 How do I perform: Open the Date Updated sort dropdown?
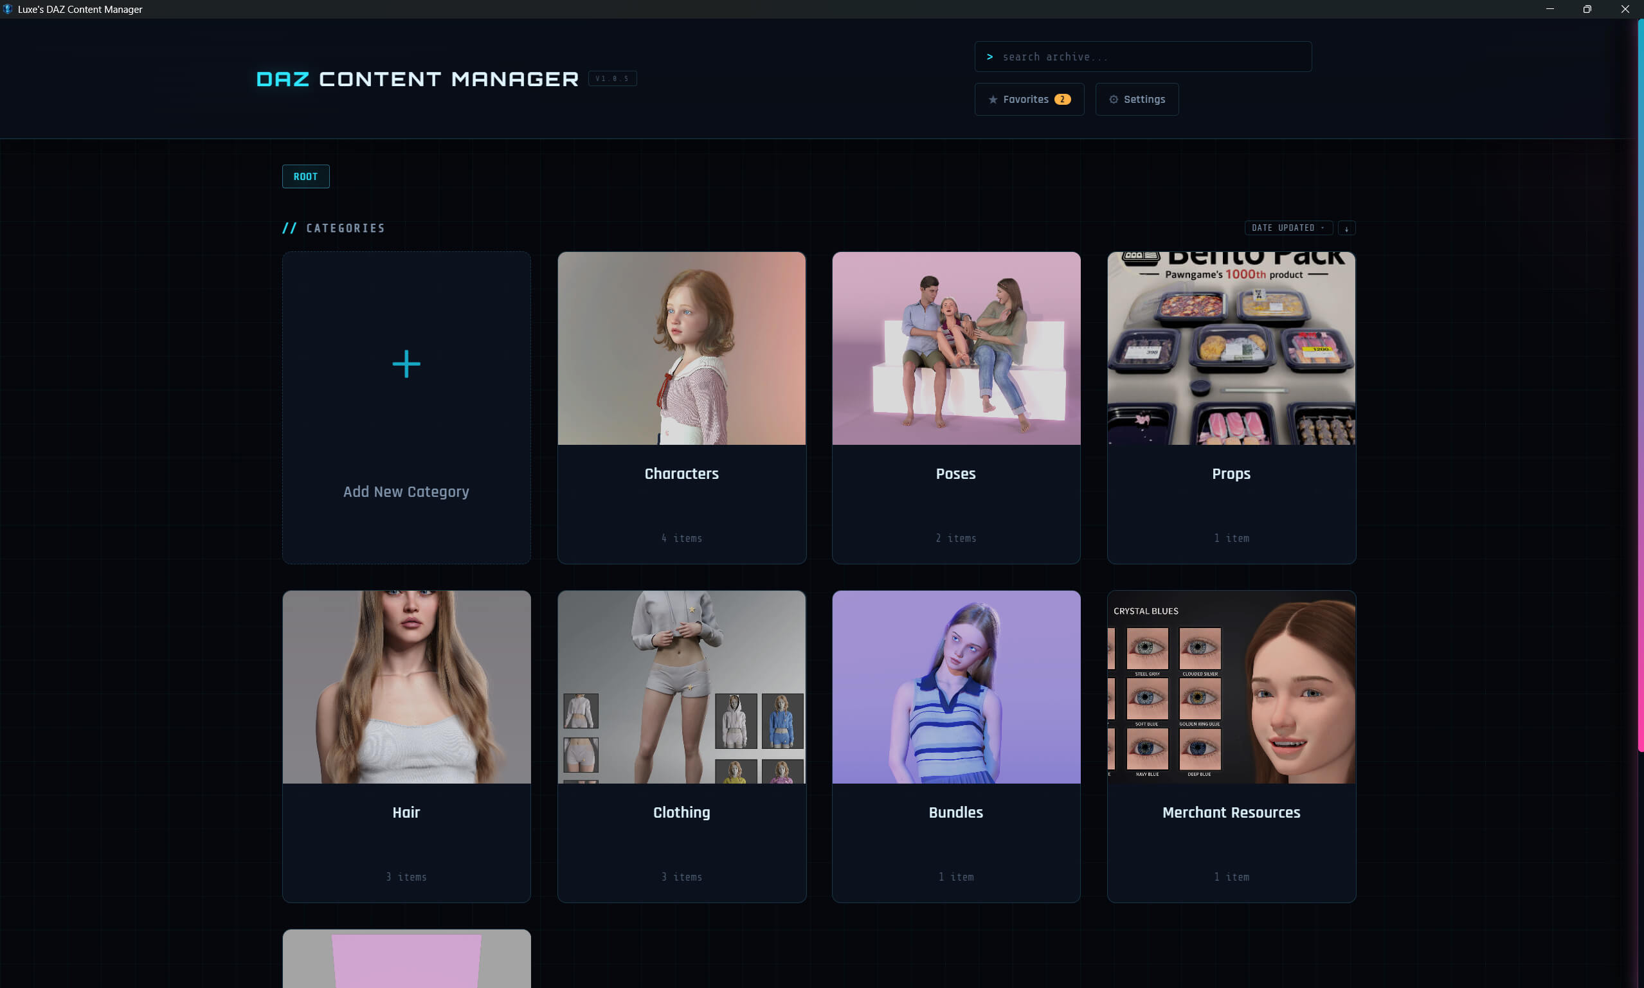(1288, 228)
